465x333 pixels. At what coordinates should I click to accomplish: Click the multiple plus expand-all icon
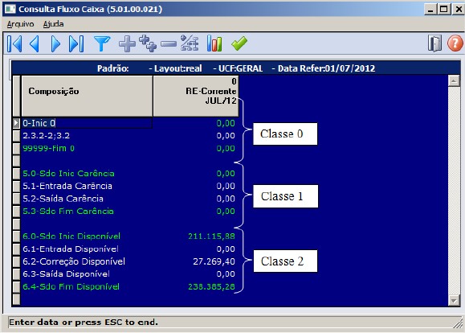[148, 43]
